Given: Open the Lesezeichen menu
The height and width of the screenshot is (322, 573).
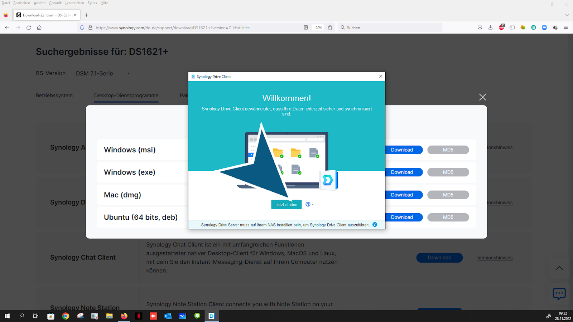Looking at the screenshot, I should 74,3.
